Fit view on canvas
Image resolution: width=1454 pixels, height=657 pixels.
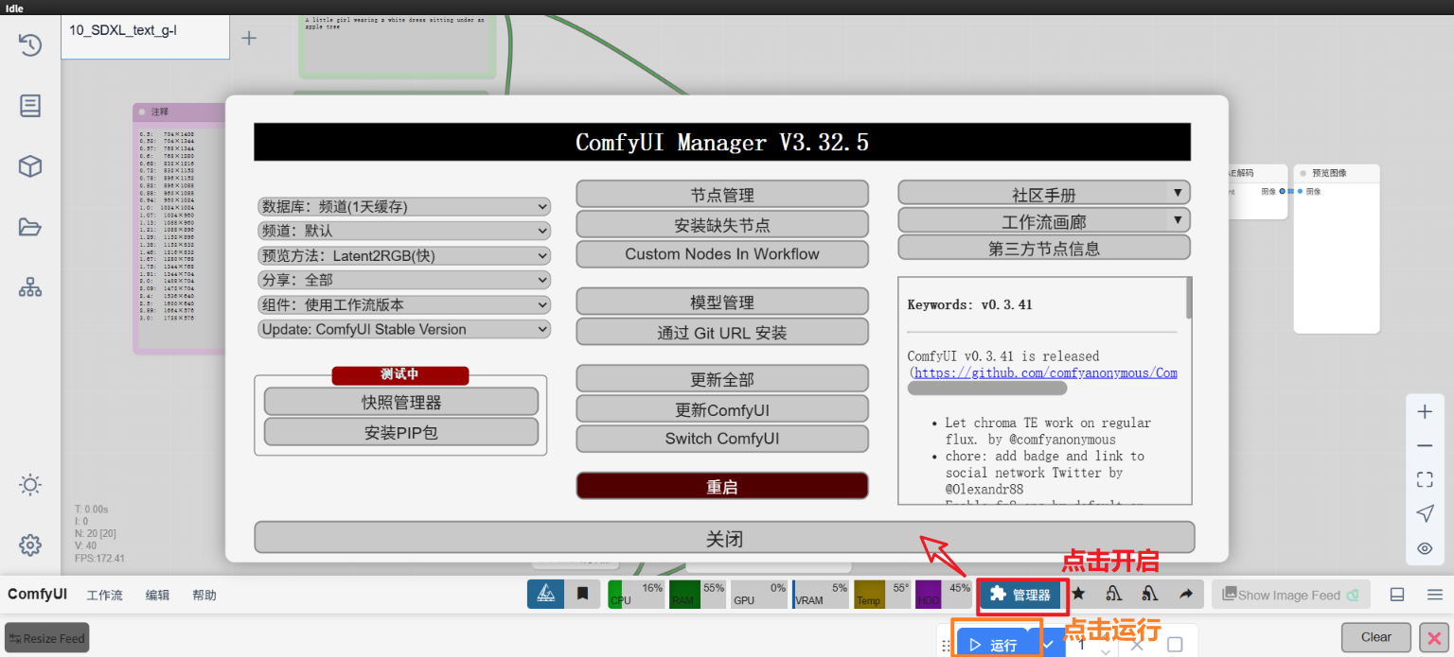1425,479
